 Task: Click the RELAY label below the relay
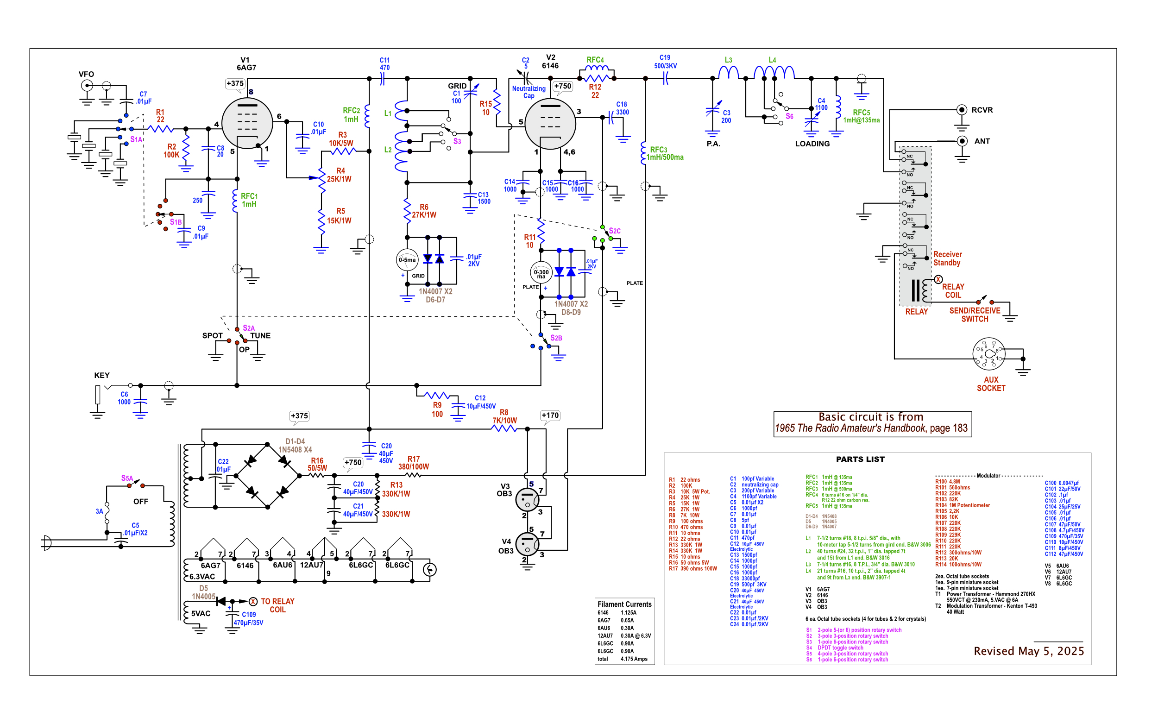click(x=917, y=312)
